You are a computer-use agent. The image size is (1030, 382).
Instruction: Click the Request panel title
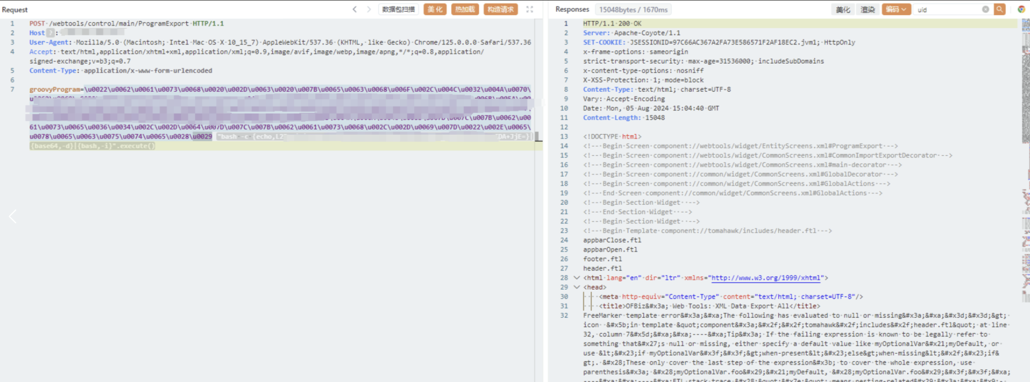(x=15, y=10)
